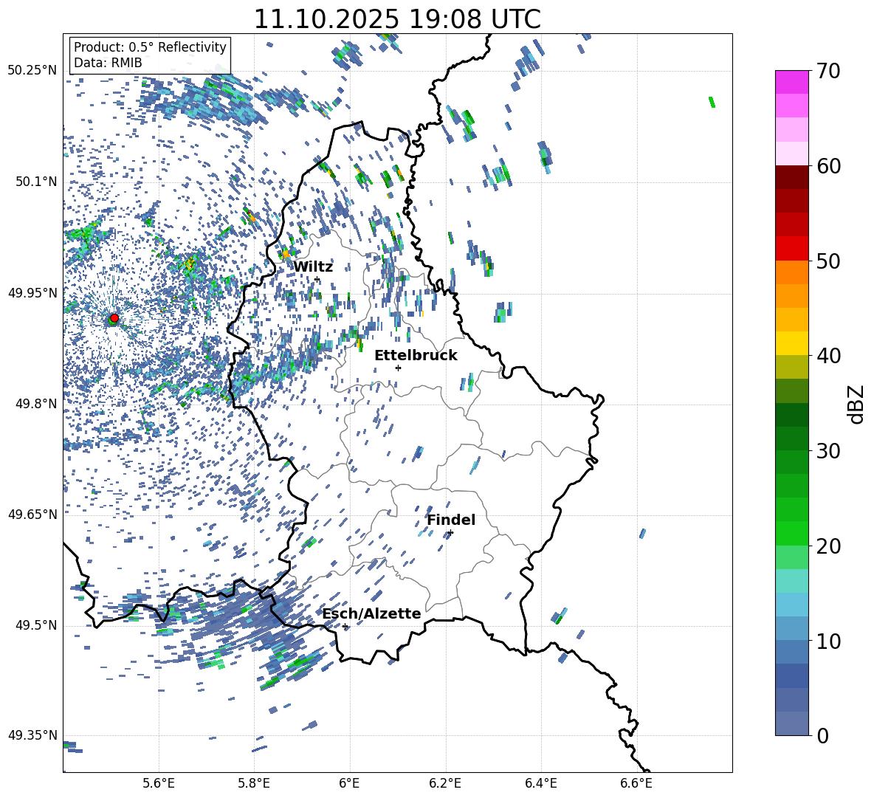Click the Wiltz station cross marker
This screenshot has width=874, height=798.
[x=317, y=279]
